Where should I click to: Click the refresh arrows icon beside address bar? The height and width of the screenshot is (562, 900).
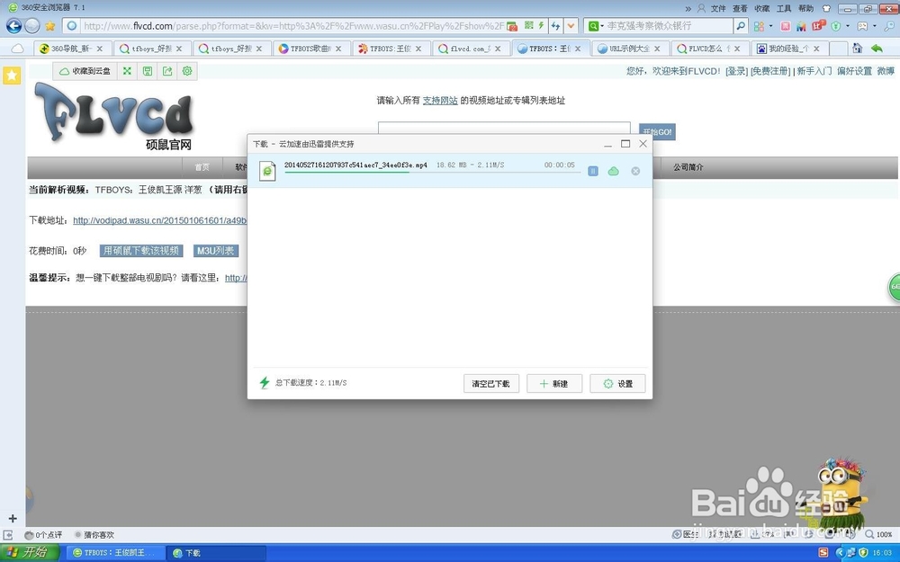tap(555, 26)
